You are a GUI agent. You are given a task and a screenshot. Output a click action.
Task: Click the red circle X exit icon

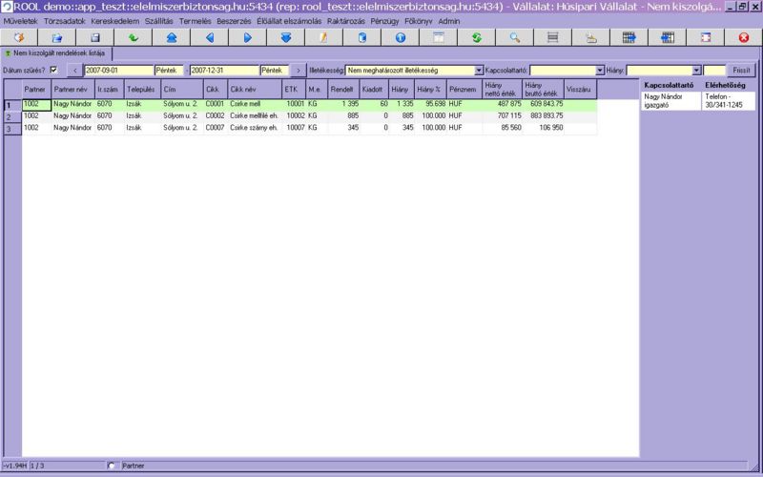coord(744,37)
